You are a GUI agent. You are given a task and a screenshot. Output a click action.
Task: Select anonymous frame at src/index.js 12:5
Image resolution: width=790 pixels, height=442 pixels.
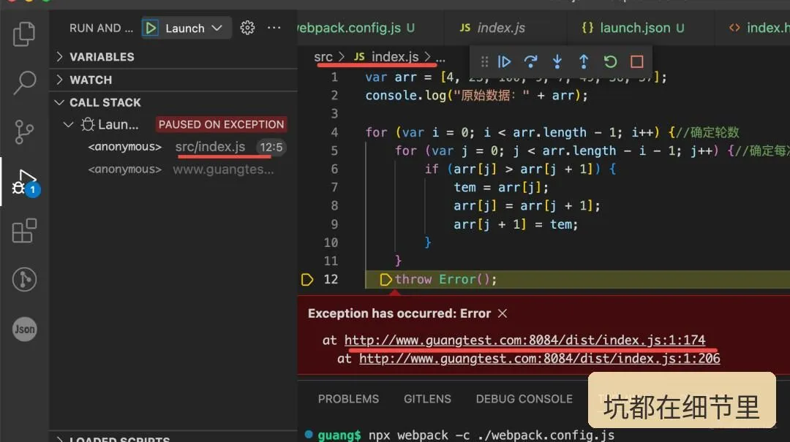point(173,147)
